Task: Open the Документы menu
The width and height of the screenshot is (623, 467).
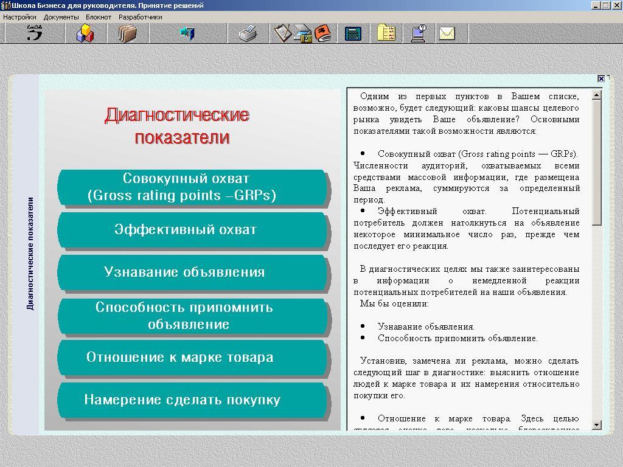Action: [61, 17]
